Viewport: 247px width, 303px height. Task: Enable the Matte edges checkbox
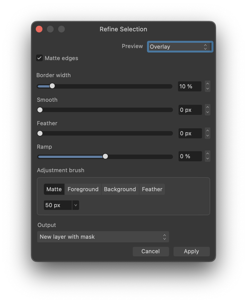pos(39,58)
